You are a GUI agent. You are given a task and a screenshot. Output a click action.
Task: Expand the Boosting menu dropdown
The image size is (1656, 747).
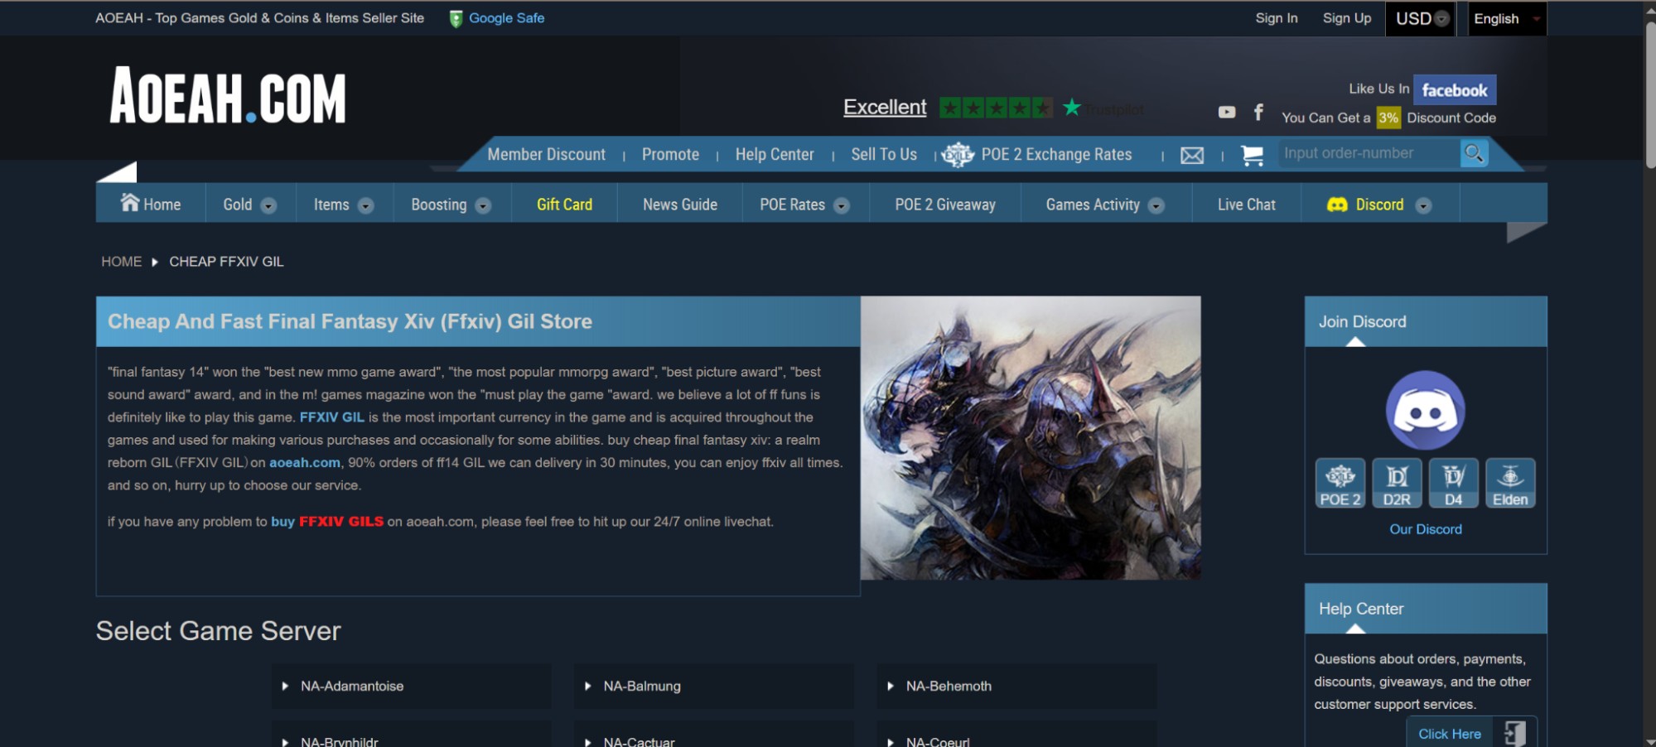point(451,205)
